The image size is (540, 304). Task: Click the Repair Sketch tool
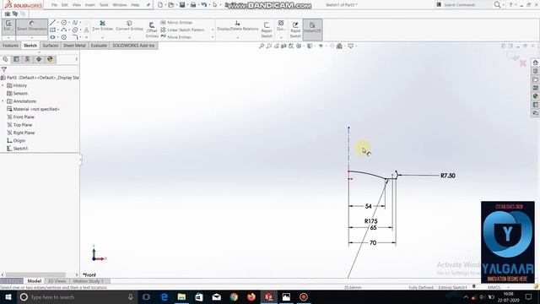[x=267, y=30]
